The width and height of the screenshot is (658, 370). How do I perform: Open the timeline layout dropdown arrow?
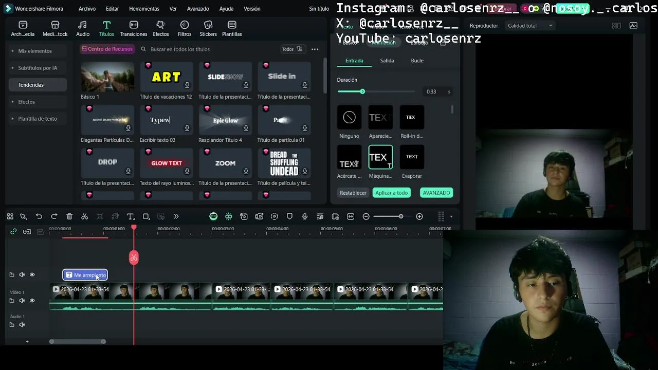(x=451, y=216)
